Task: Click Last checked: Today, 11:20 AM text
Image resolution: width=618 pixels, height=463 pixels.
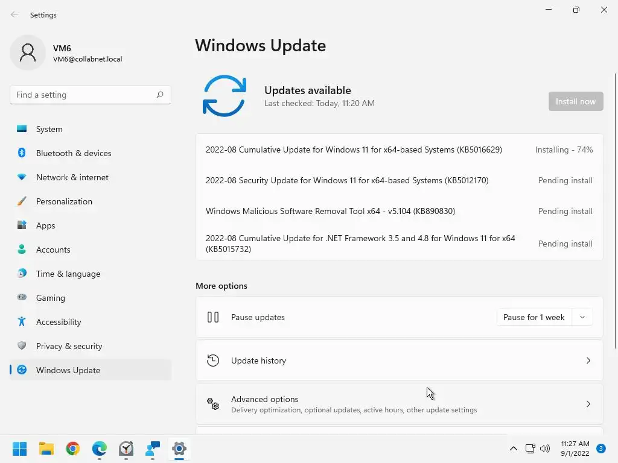Action: (x=319, y=103)
